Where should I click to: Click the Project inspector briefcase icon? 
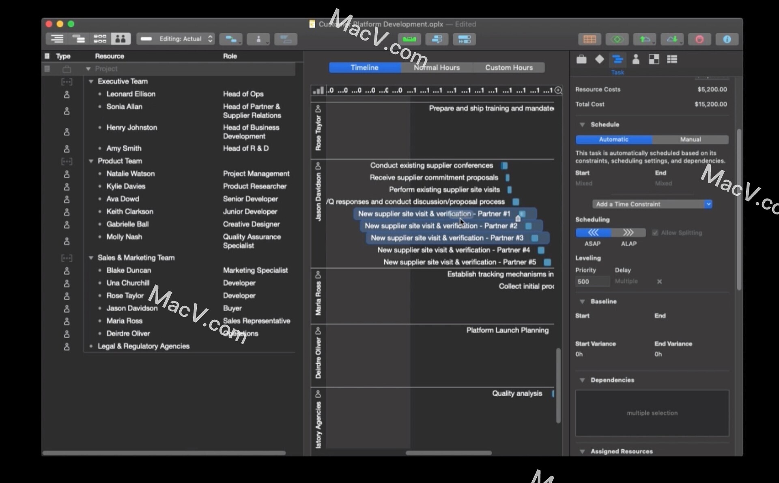coord(581,59)
